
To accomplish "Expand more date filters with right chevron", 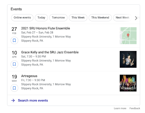I will pyautogui.click(x=136, y=18).
